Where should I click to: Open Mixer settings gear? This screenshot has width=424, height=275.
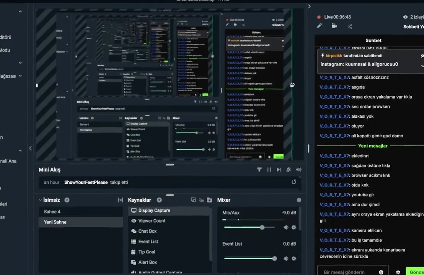pyautogui.click(x=299, y=200)
